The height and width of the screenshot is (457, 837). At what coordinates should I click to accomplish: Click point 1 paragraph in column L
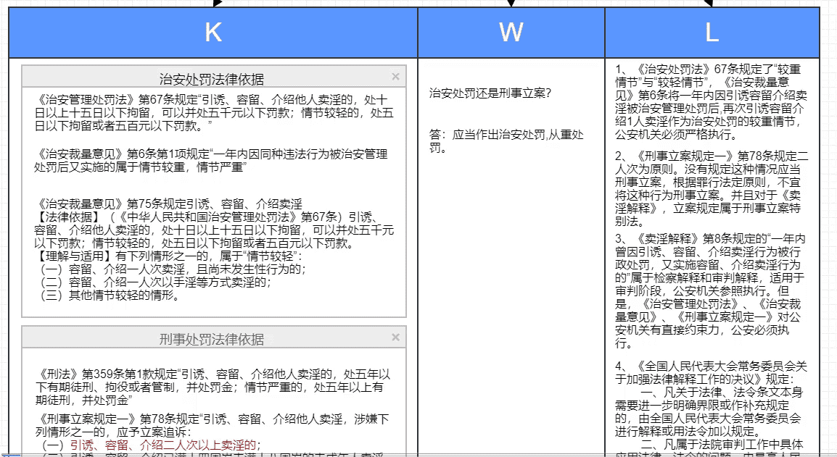pos(711,101)
